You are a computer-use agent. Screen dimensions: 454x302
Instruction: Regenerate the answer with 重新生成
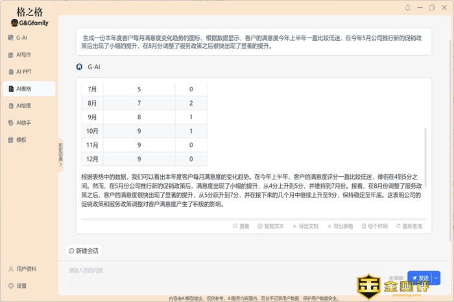tap(409, 226)
